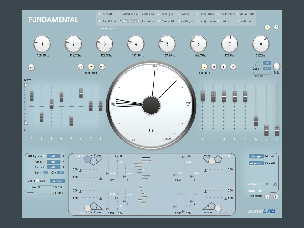Screen dimensions: 304x228
Task: Toggle the Scale on/off switch
Action: click(38, 181)
